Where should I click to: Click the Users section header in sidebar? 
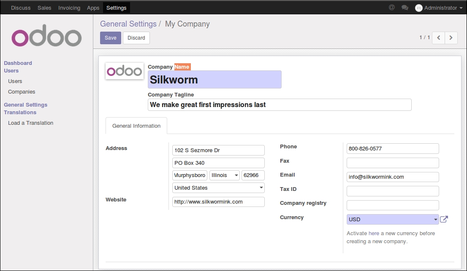(11, 71)
